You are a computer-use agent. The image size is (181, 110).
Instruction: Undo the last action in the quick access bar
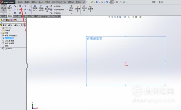pyautogui.click(x=107, y=2)
